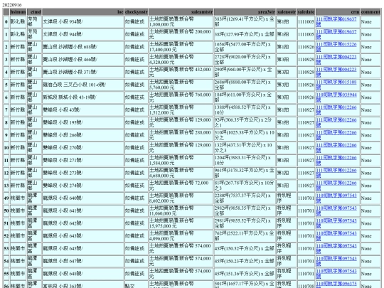Select the area cell with 7537.37 in row 49
384x288 pixels.
pos(245,198)
